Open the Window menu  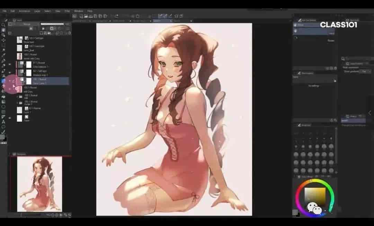click(79, 11)
